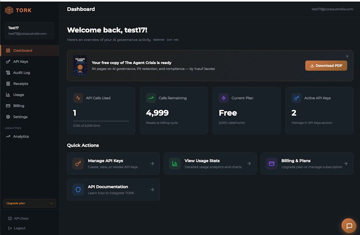Click the arrow on View Usage Stats card
360x235 pixels.
tap(249, 164)
